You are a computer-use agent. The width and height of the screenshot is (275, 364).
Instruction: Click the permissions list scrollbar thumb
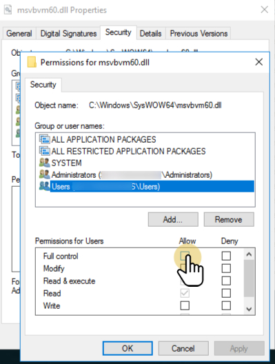click(249, 278)
